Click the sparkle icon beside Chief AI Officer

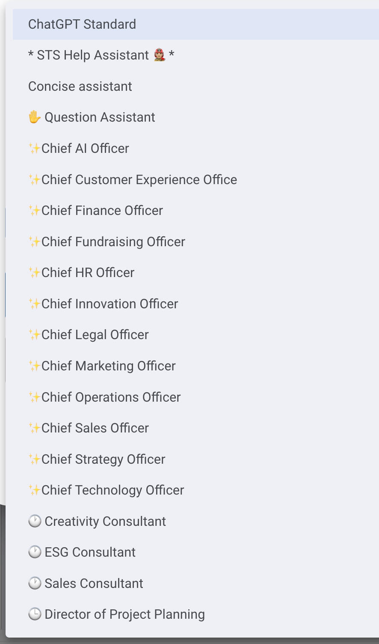[34, 149]
